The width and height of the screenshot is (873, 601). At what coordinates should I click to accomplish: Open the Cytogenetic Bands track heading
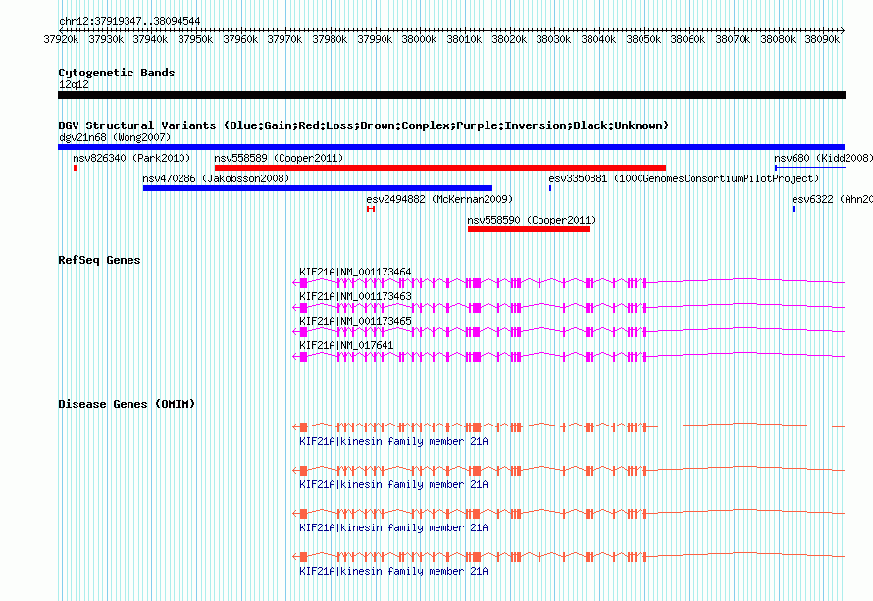click(x=117, y=73)
